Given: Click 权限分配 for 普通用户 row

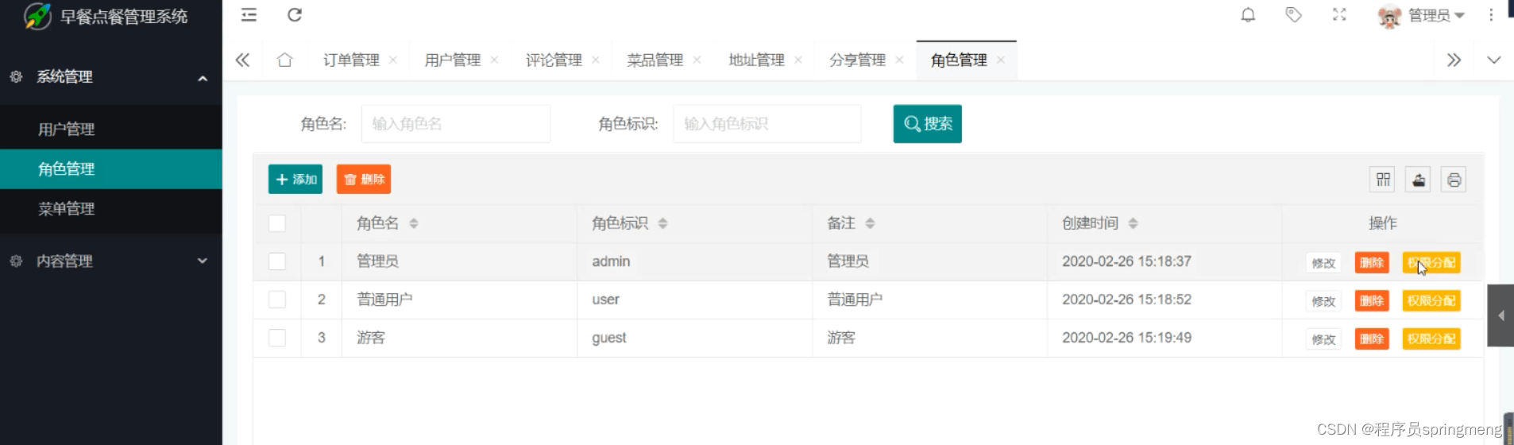Looking at the screenshot, I should pyautogui.click(x=1431, y=301).
